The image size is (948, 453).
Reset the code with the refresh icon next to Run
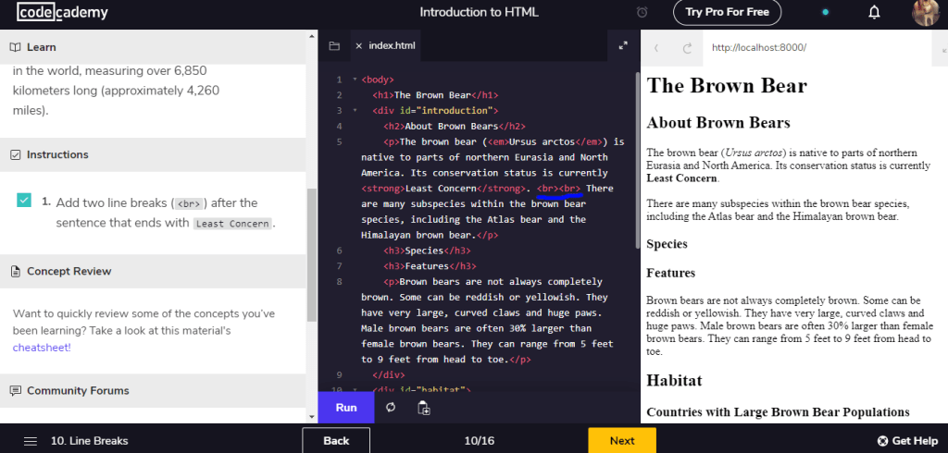pos(391,408)
